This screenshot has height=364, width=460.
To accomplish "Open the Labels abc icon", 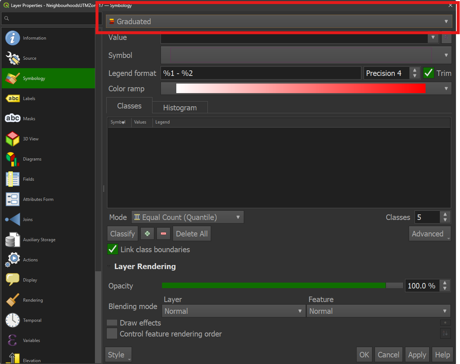I will [12, 99].
